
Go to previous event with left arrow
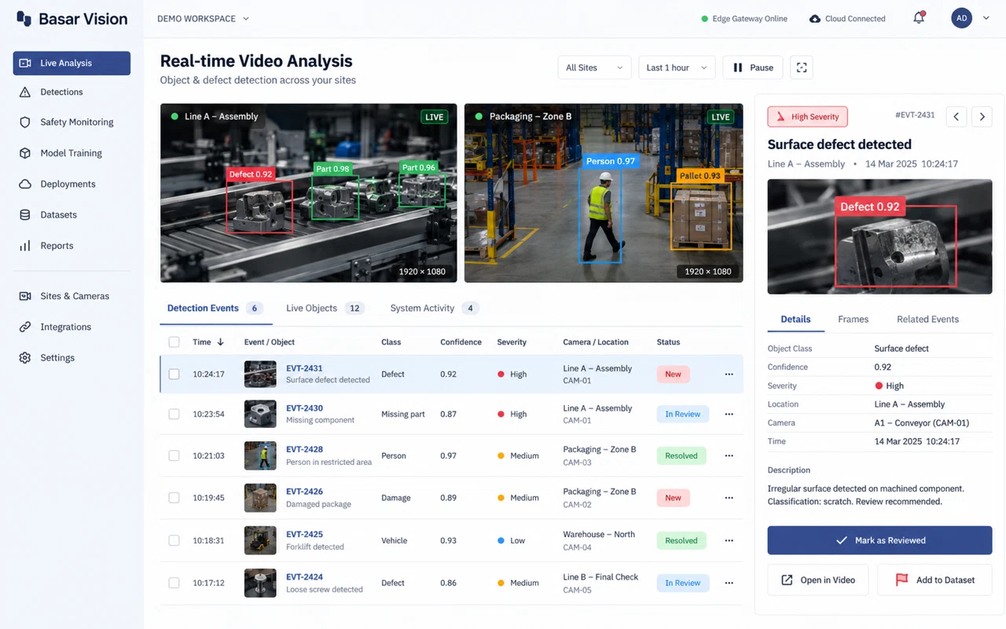[956, 117]
